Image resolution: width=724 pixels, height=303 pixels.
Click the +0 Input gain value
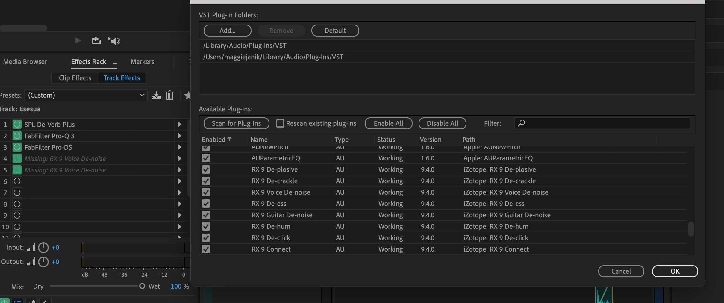[55, 248]
